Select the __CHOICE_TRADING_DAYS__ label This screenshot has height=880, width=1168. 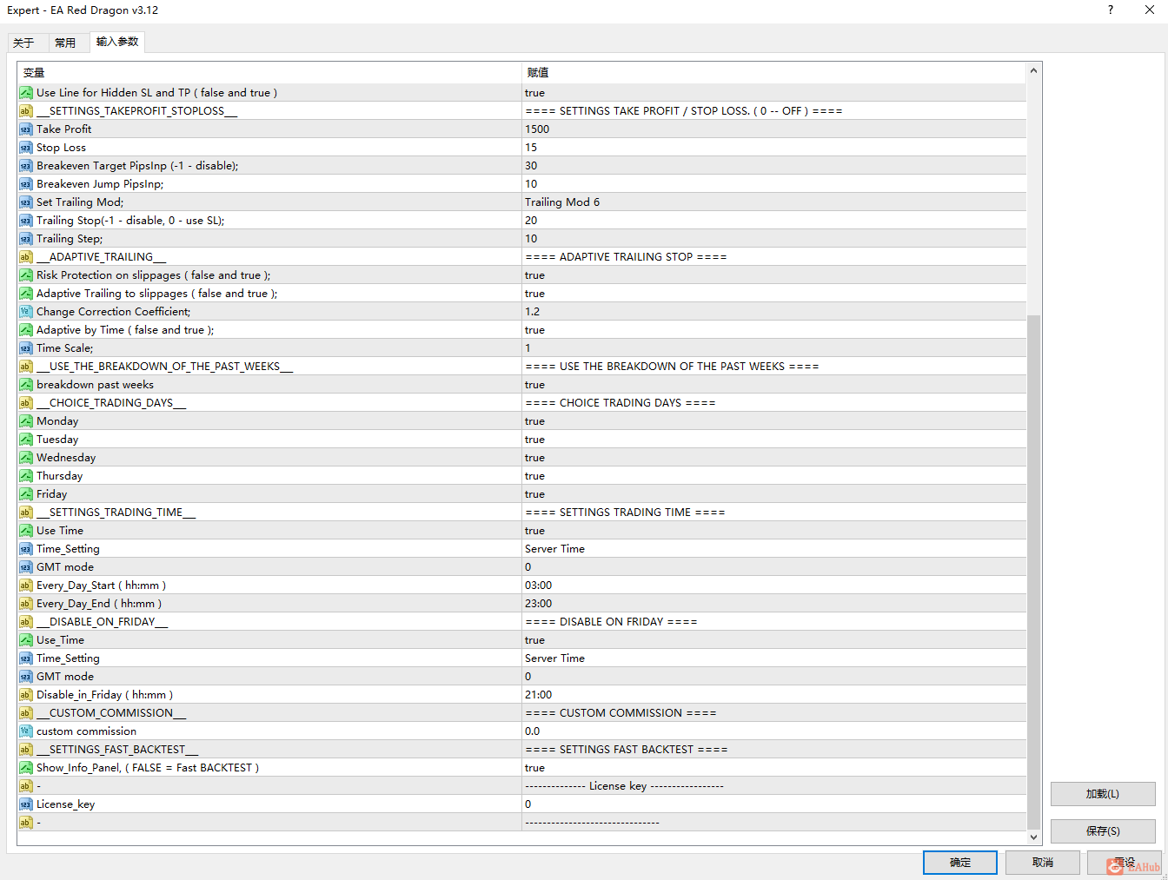tap(111, 403)
